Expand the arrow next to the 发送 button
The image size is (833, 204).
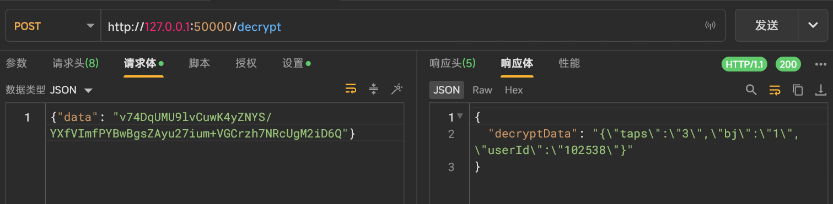(x=813, y=25)
